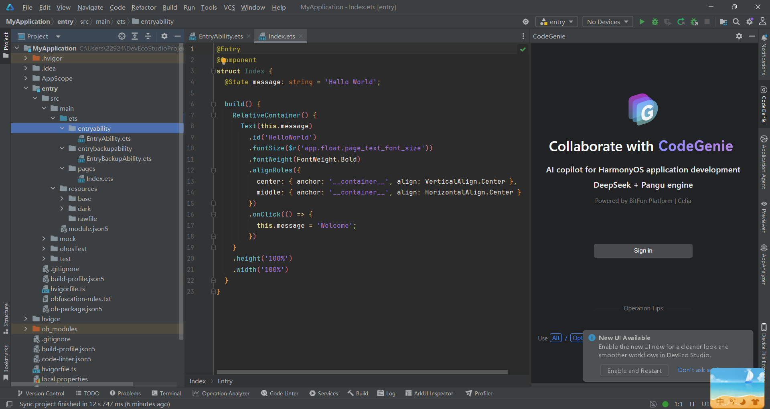Screen dimensions: 770x409
Task: Open Search Everywhere magnifier icon
Action: click(x=736, y=22)
